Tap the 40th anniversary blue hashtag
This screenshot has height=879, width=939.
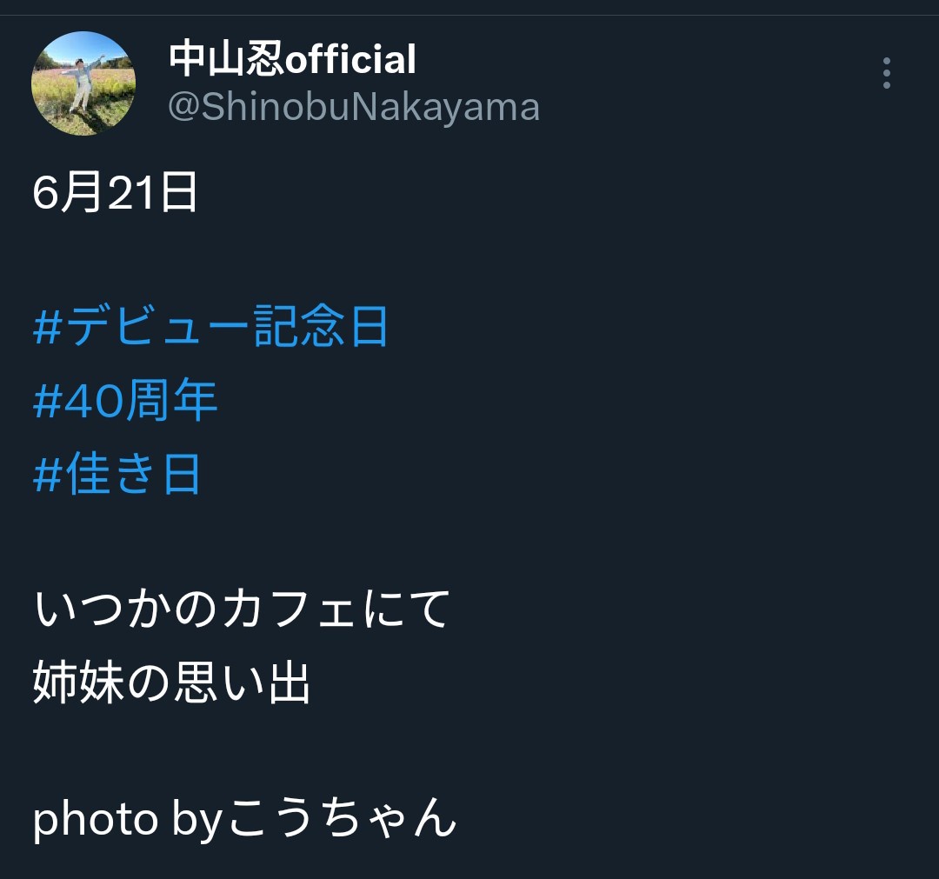coord(125,400)
